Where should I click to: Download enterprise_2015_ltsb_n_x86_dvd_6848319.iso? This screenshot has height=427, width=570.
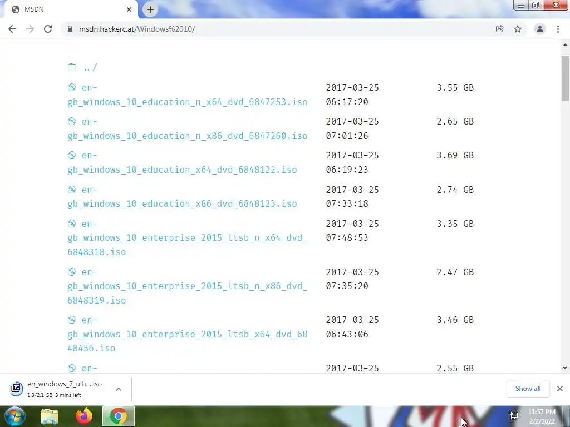tap(187, 286)
